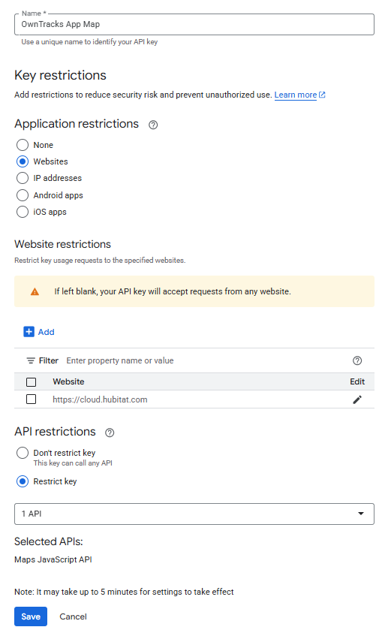Viewport: 382px width, 630px height.
Task: Click the filter help question mark icon
Action: (357, 360)
